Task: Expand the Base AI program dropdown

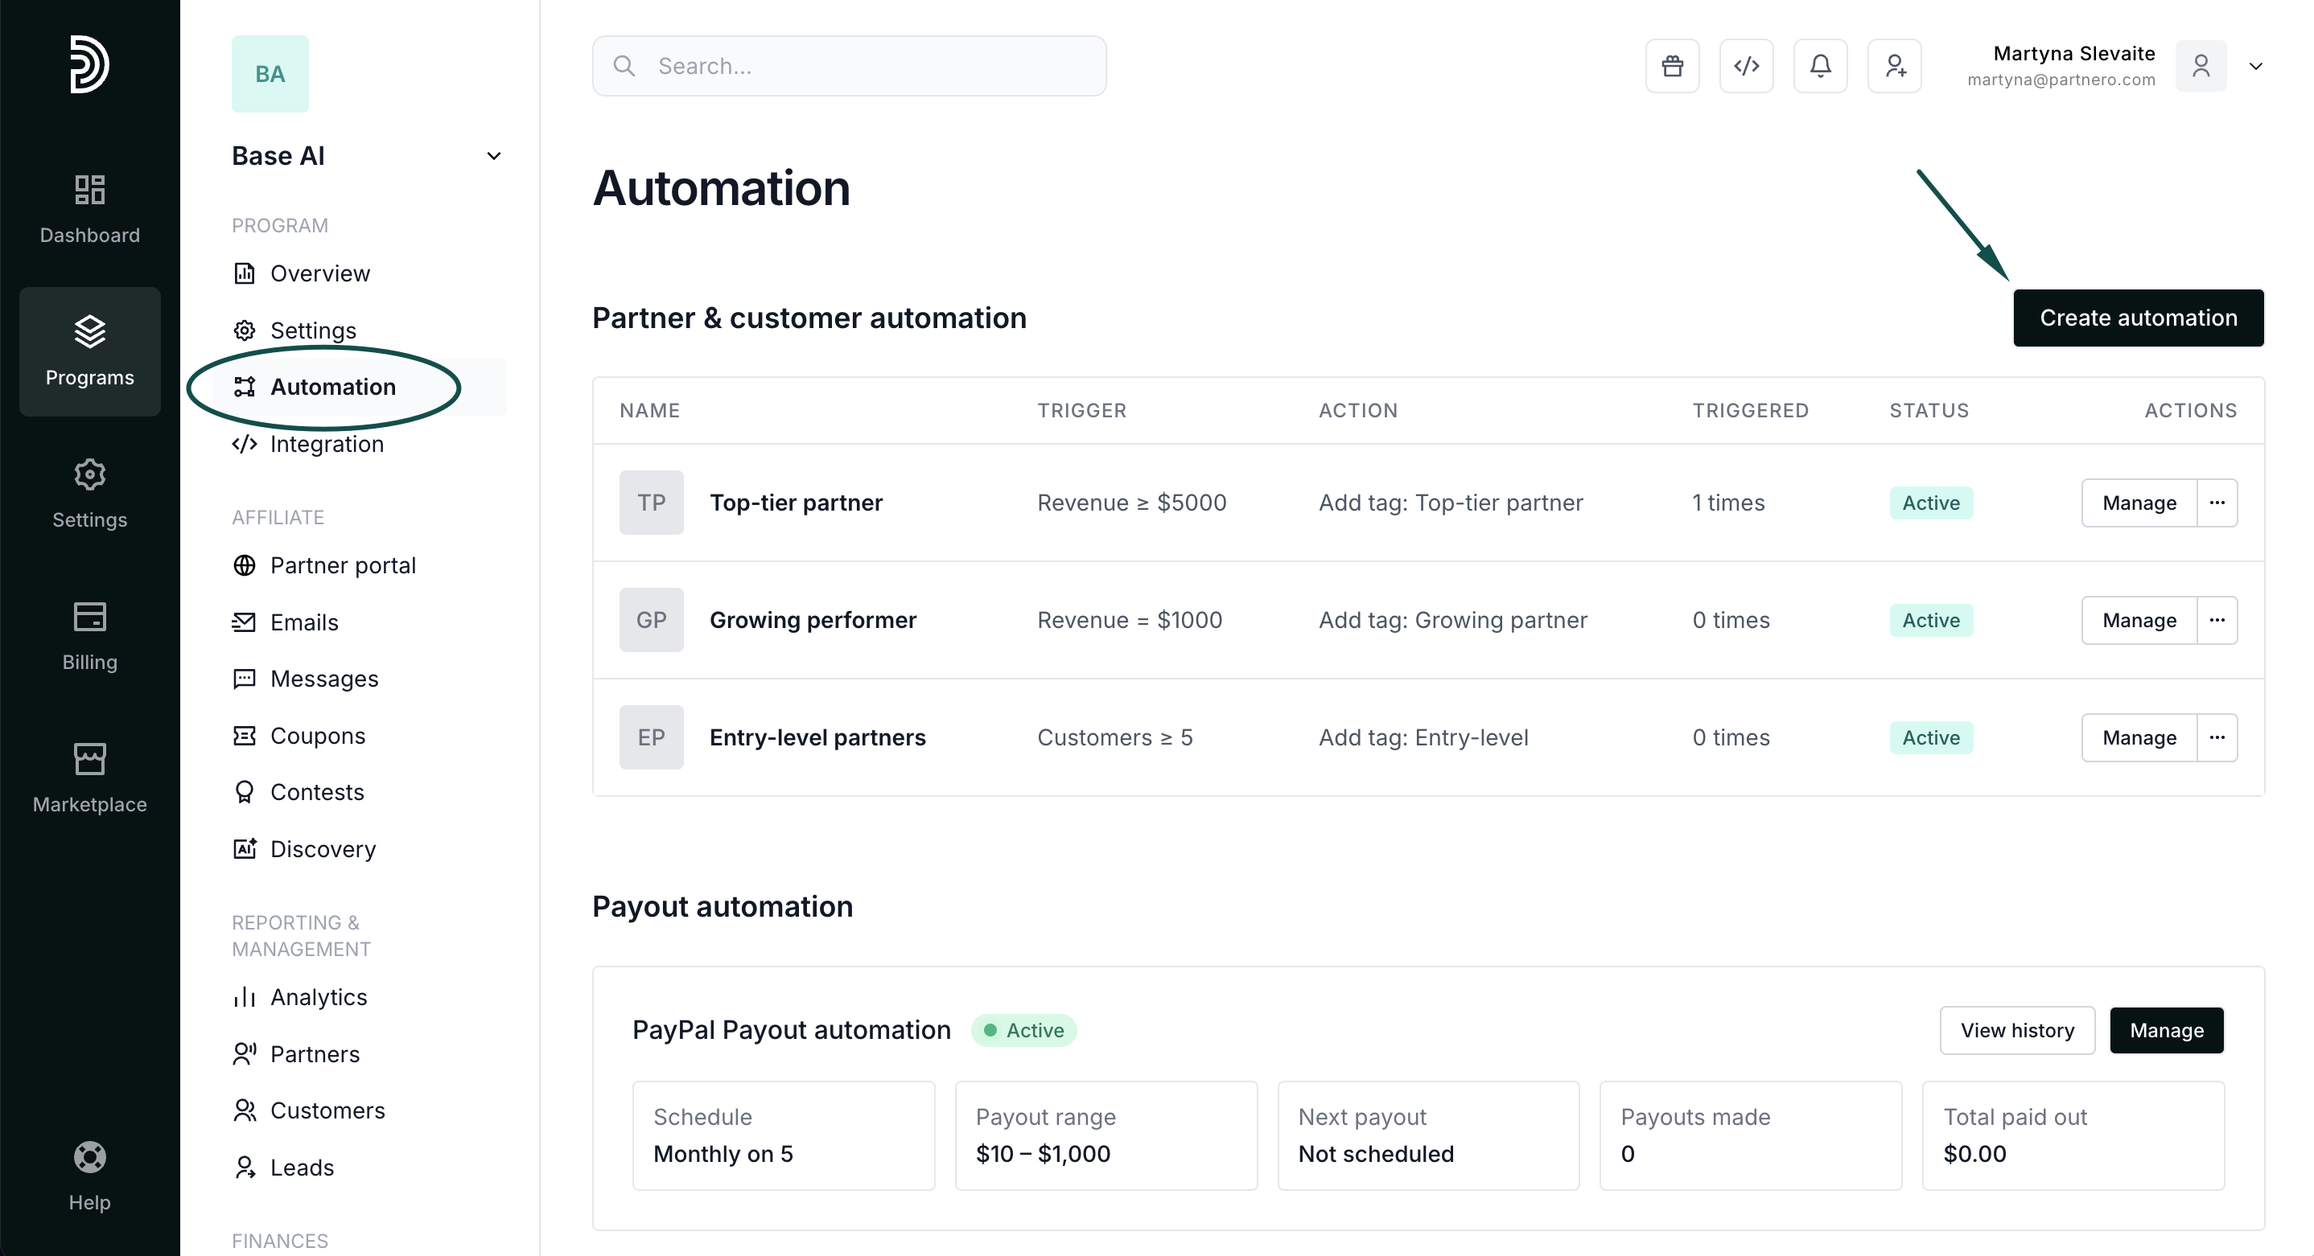Action: pos(493,156)
